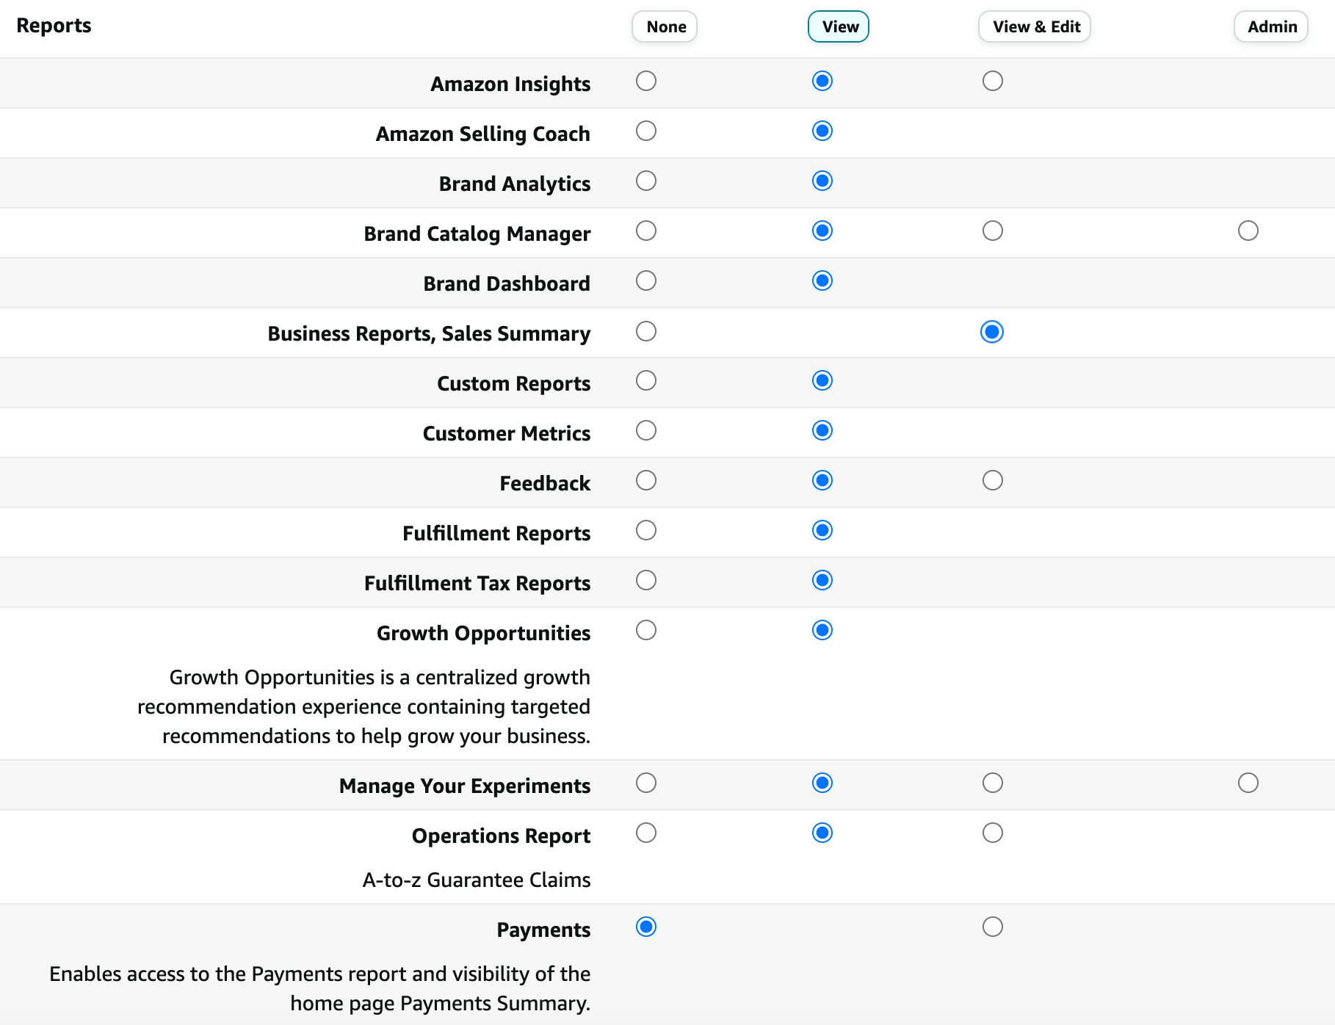Grant View & Edit access to Payments
The height and width of the screenshot is (1025, 1335).
992,927
